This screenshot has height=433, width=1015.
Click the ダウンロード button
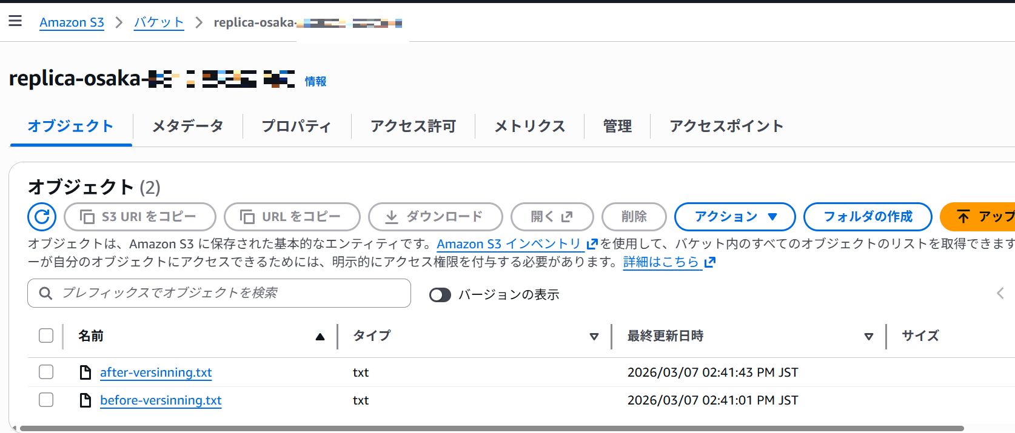tap(435, 217)
